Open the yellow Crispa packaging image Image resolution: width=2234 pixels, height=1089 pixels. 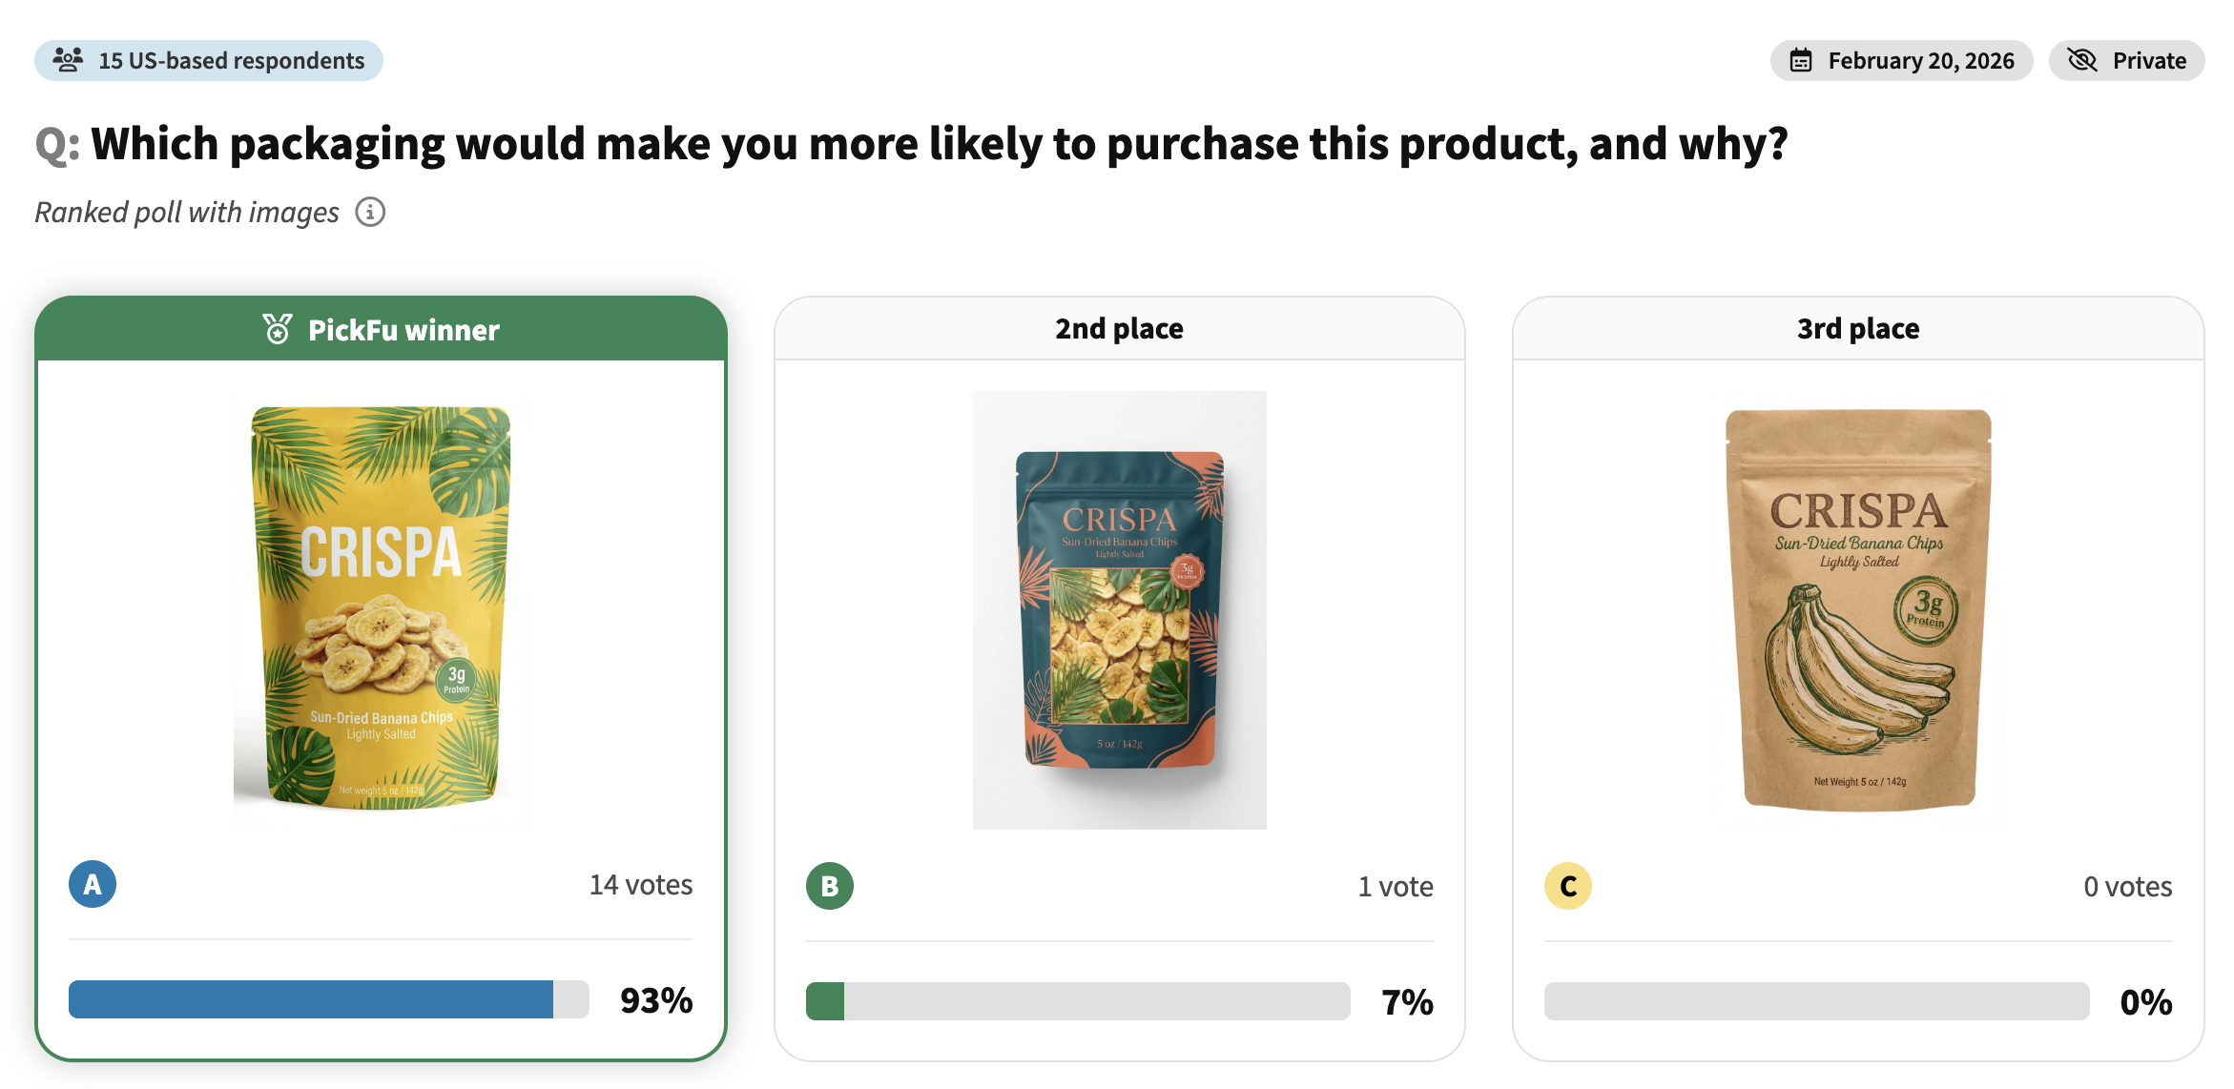(381, 608)
